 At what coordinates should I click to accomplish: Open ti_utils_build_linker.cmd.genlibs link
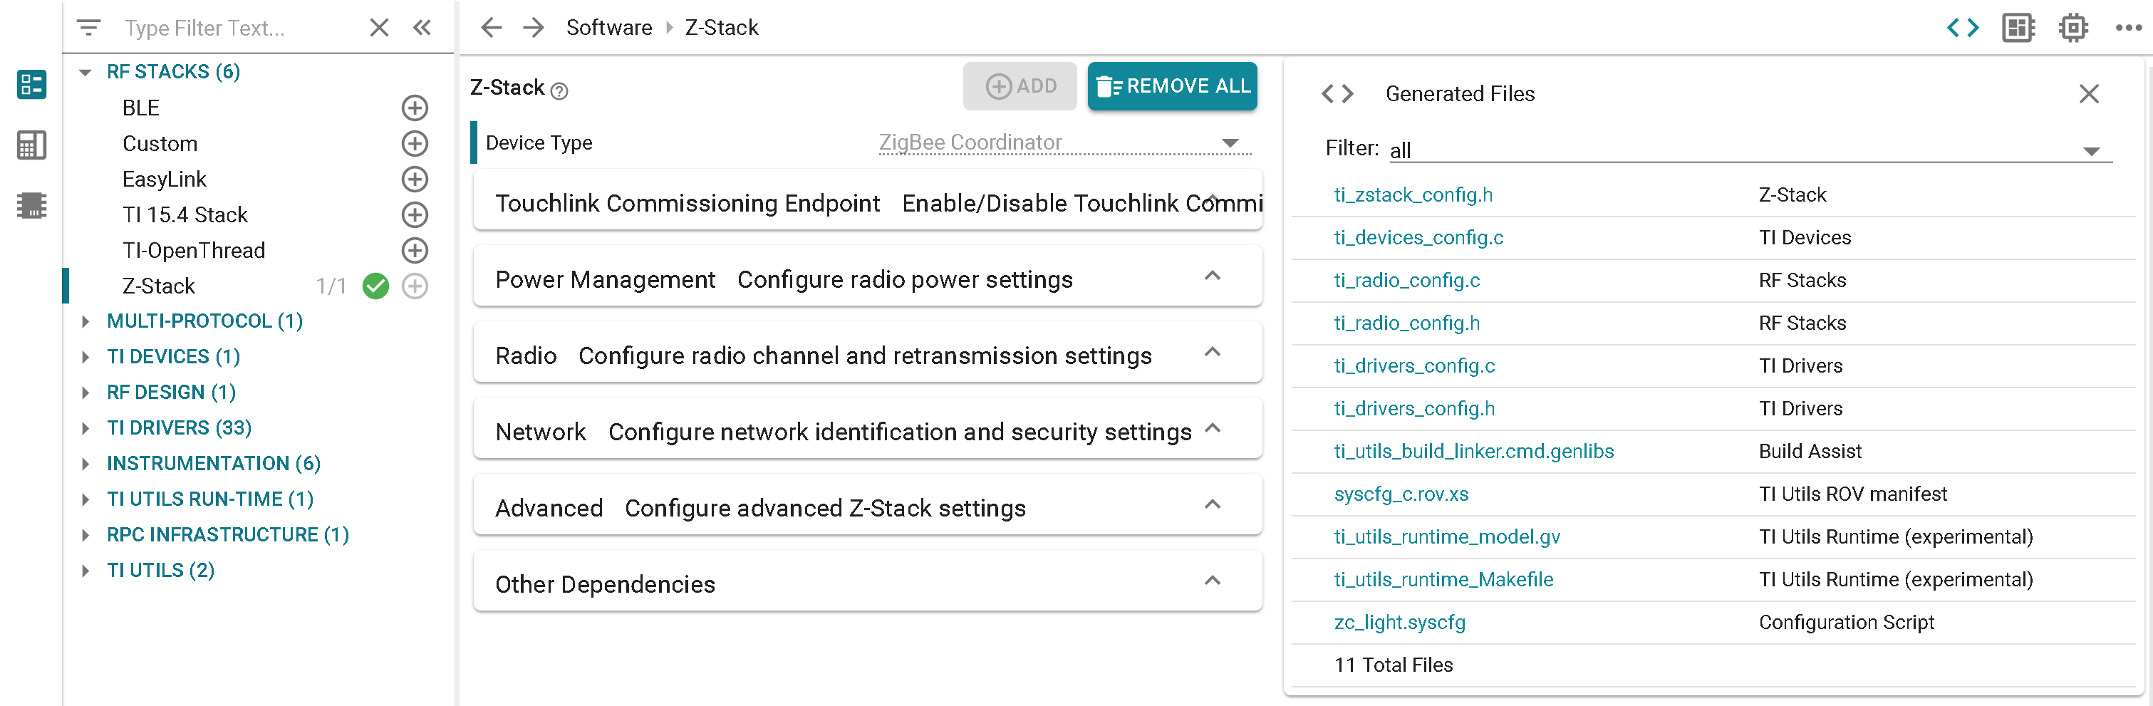tap(1473, 451)
